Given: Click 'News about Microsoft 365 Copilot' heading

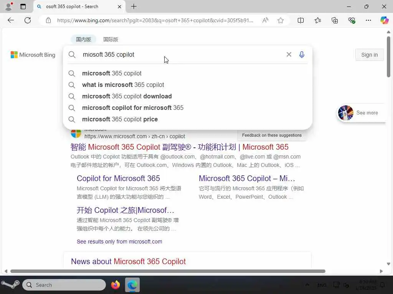Looking at the screenshot, I should (x=128, y=261).
